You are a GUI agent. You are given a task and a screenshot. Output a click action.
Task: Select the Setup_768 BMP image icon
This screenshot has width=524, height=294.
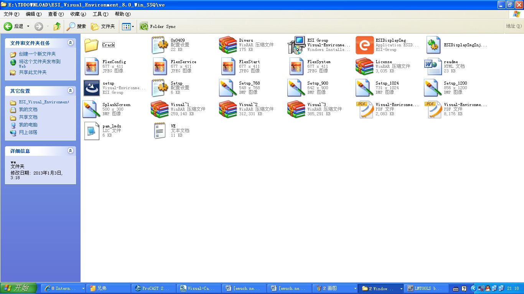click(x=228, y=88)
